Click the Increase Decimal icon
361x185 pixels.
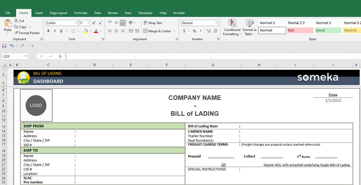(209, 31)
